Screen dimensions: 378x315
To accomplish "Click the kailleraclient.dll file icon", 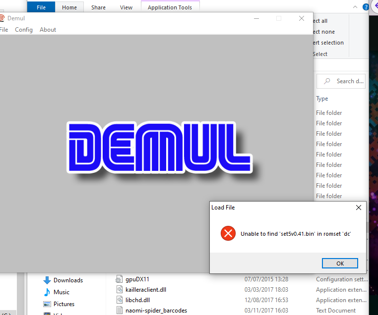I will [120, 289].
